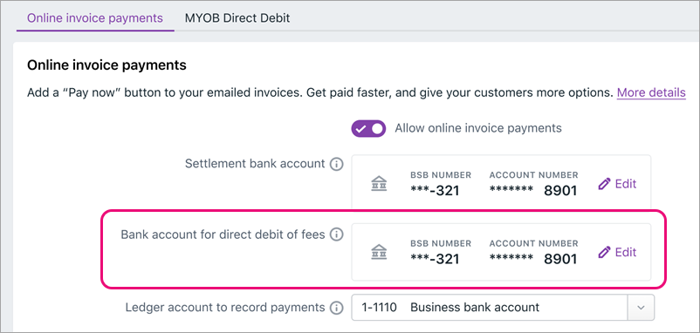Screen dimensions: 700x333
Task: Click account number 8901 in direct debit fees card
Action: pos(560,260)
